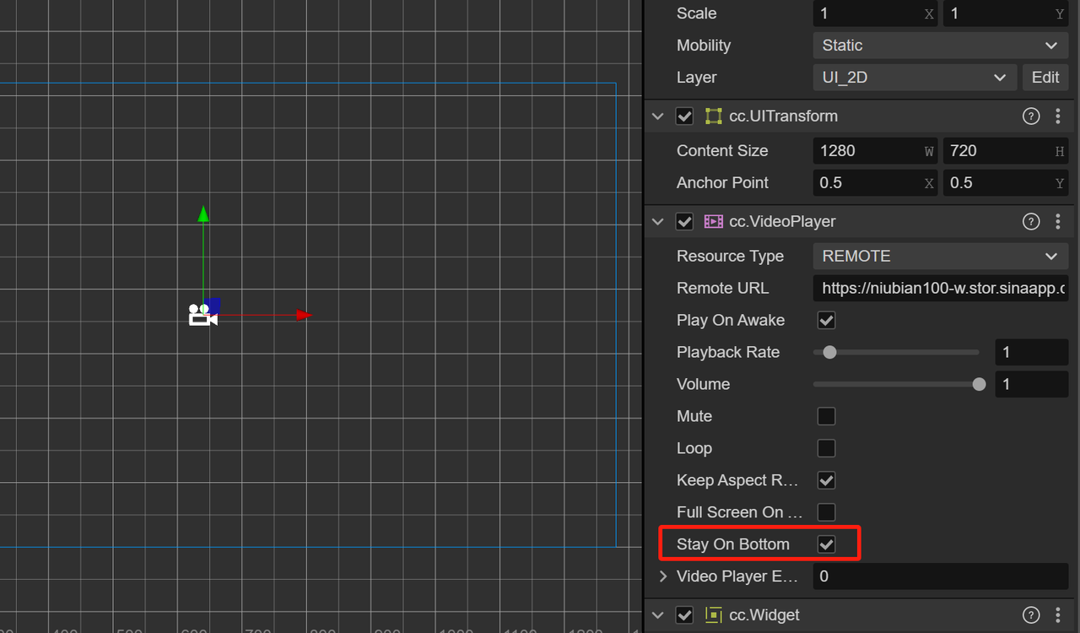Viewport: 1080px width, 633px height.
Task: Enable the Loop checkbox
Action: click(826, 448)
